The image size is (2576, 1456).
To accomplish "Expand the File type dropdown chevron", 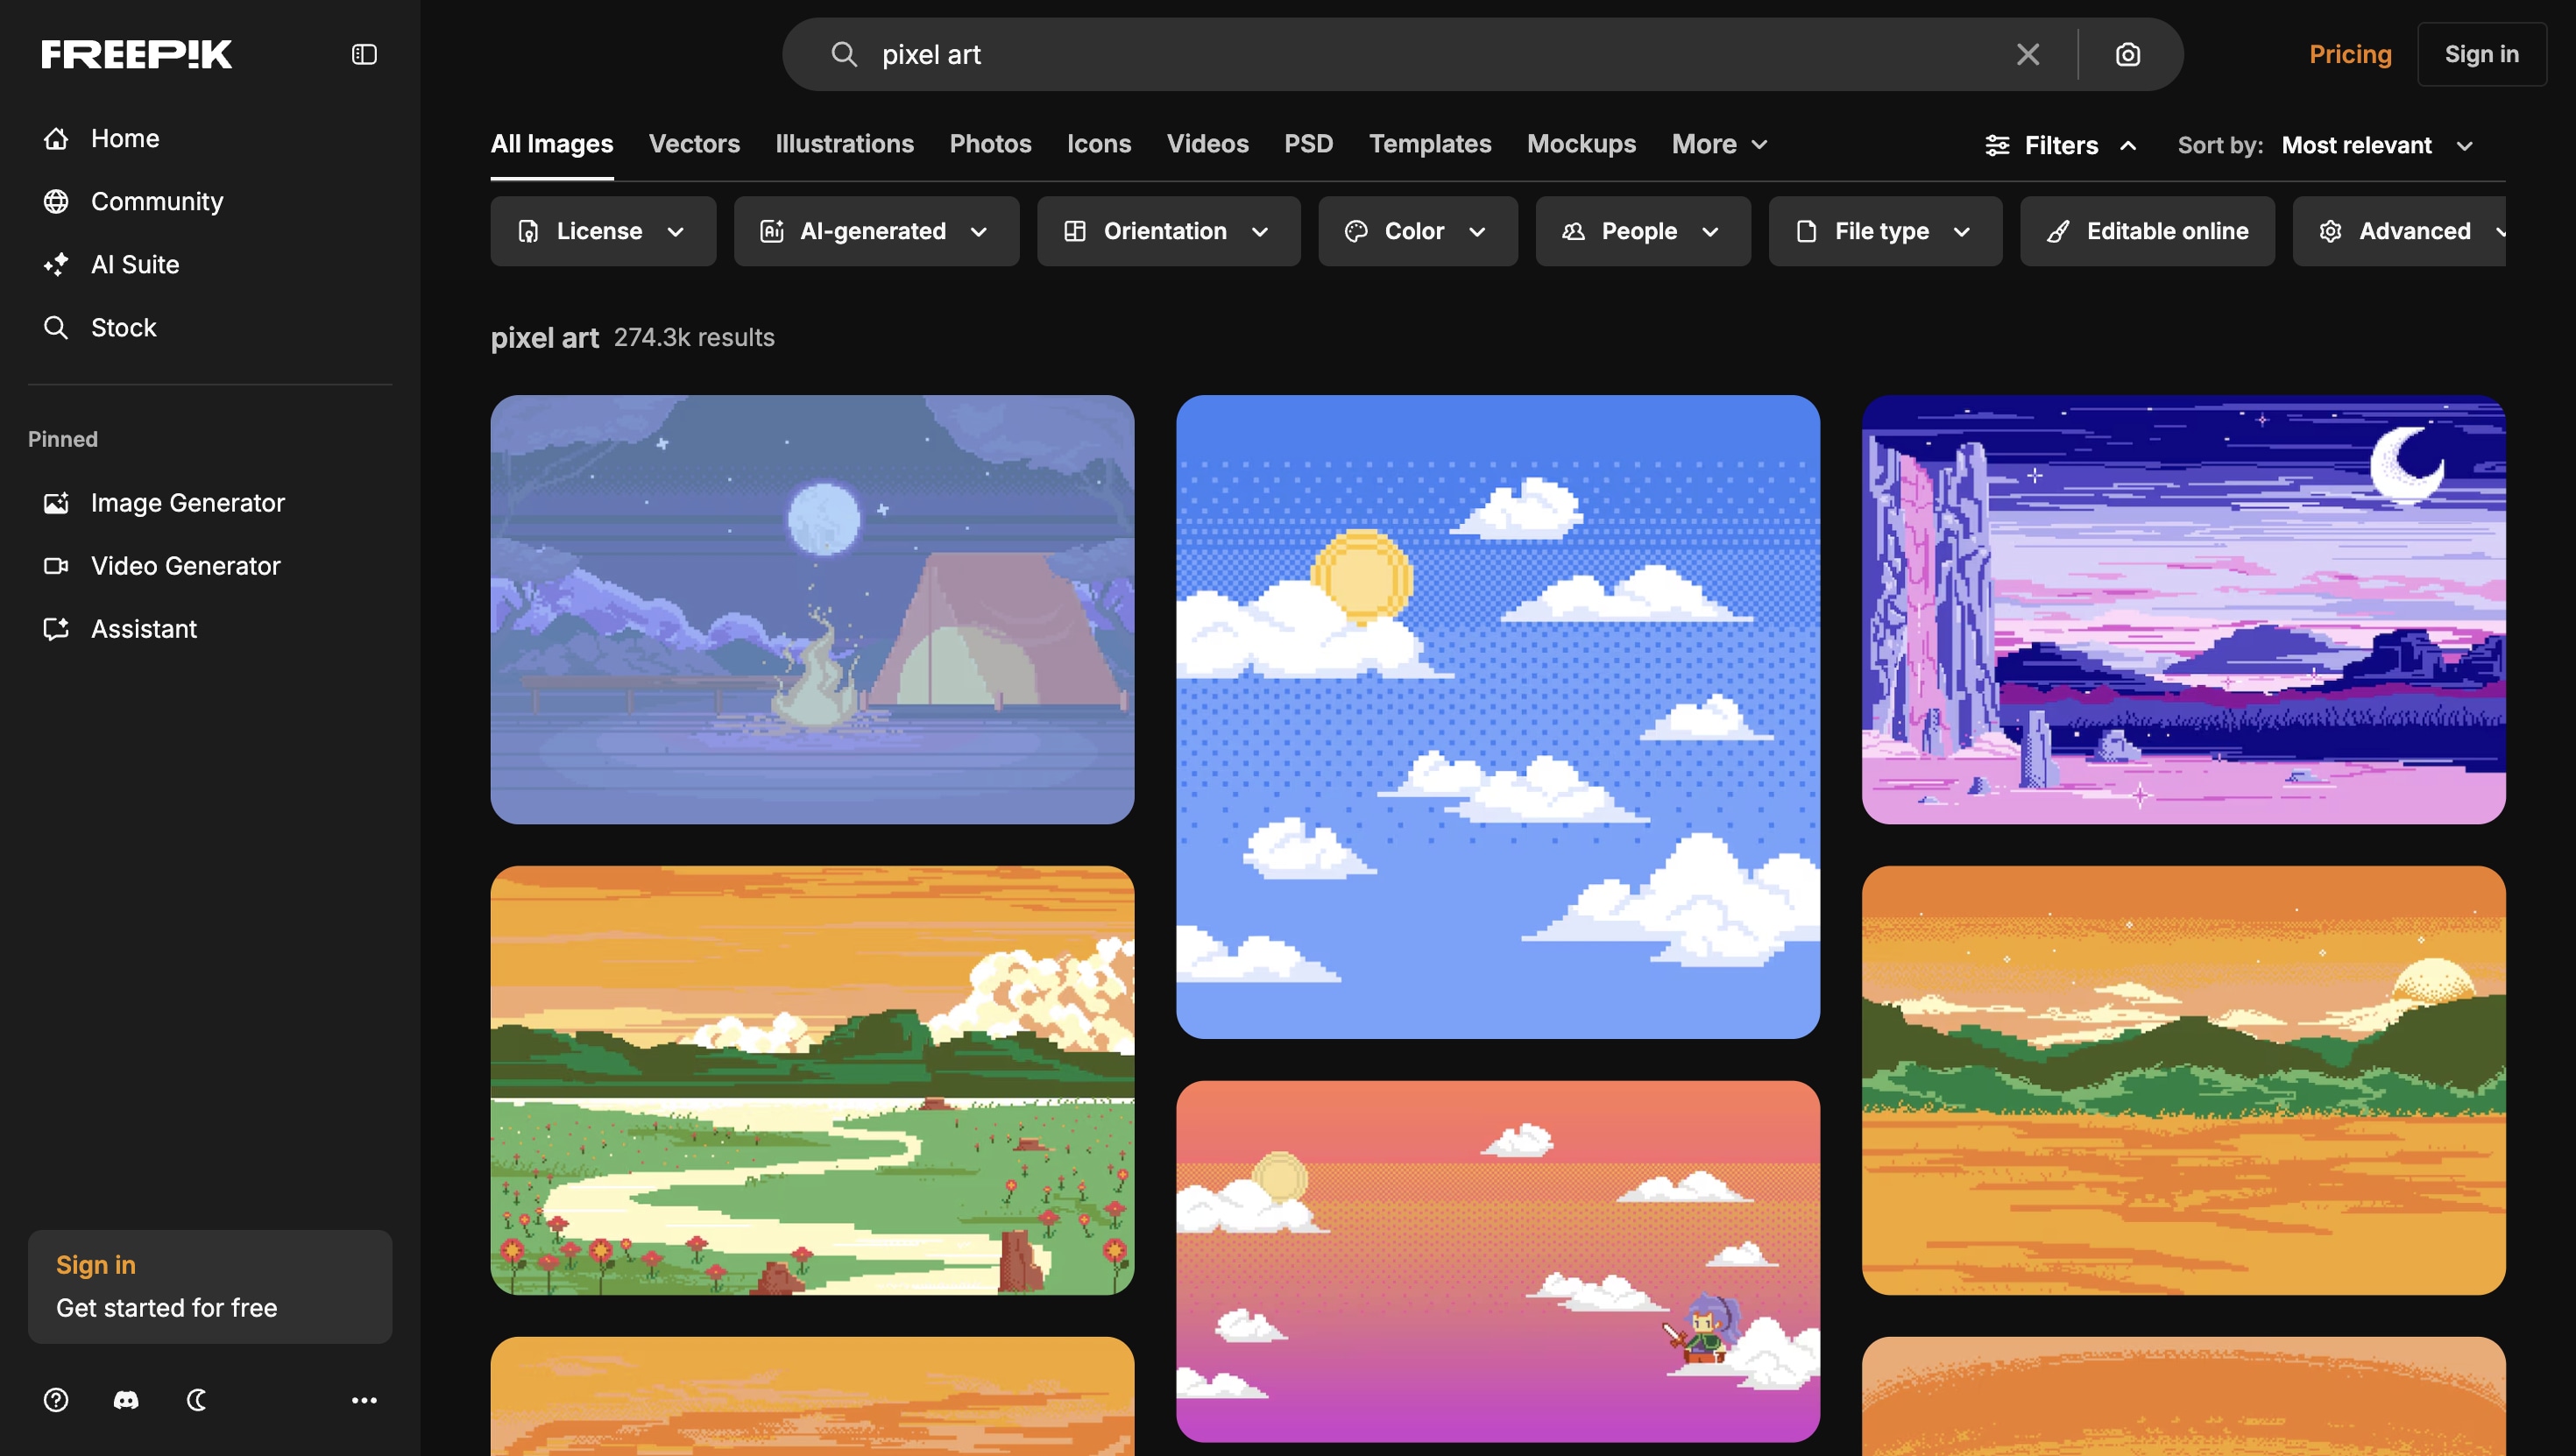I will pos(1962,231).
